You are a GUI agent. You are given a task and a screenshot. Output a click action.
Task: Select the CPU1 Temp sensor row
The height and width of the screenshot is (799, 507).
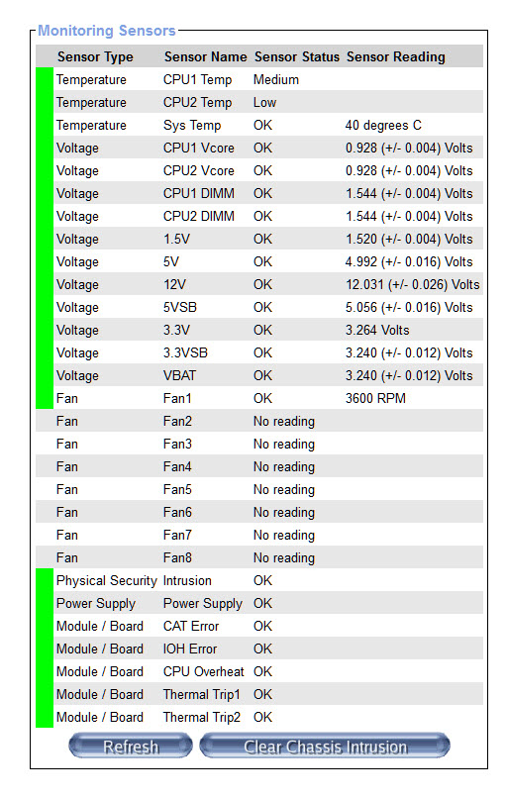tap(259, 79)
